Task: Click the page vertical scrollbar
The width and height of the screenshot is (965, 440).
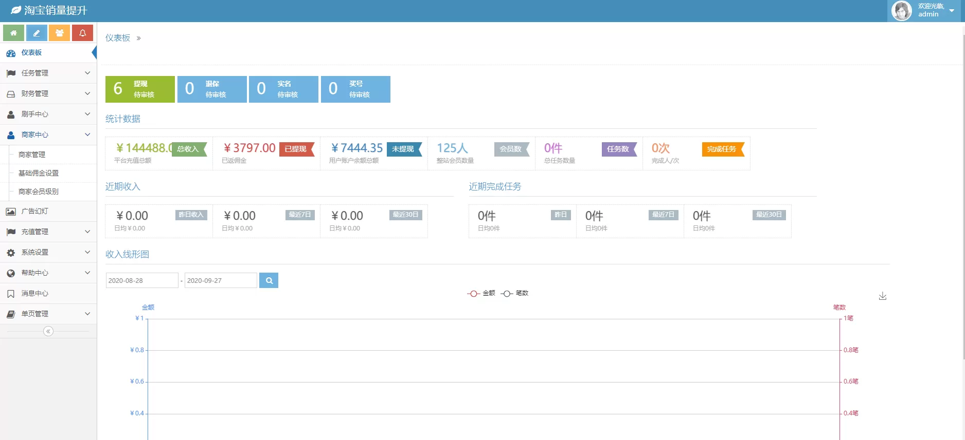Action: (962, 205)
